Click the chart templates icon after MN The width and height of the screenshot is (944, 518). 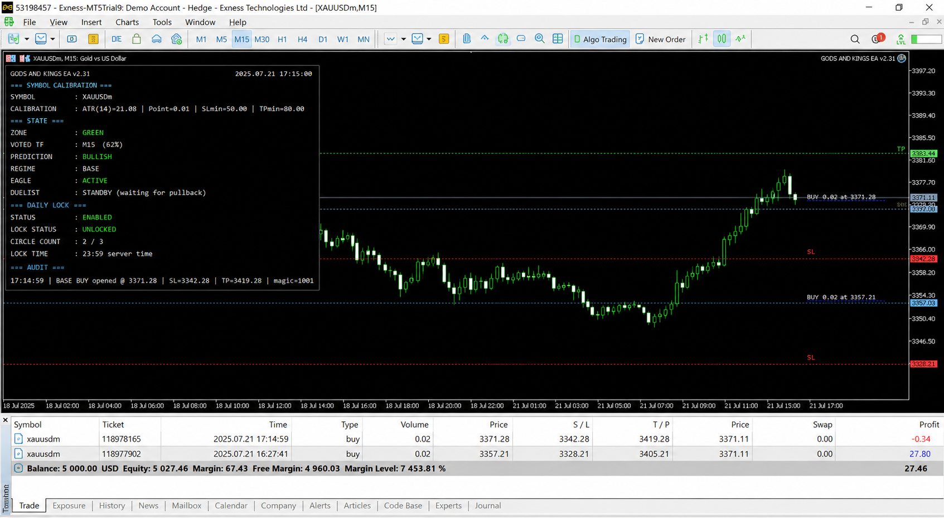[x=418, y=39]
